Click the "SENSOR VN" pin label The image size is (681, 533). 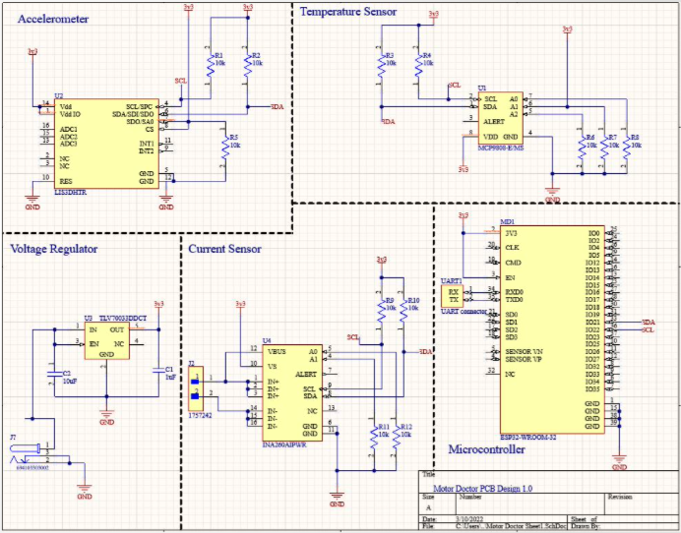524,352
